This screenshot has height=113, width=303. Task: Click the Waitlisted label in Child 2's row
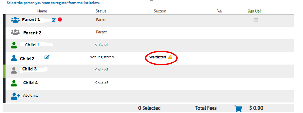pyautogui.click(x=157, y=57)
